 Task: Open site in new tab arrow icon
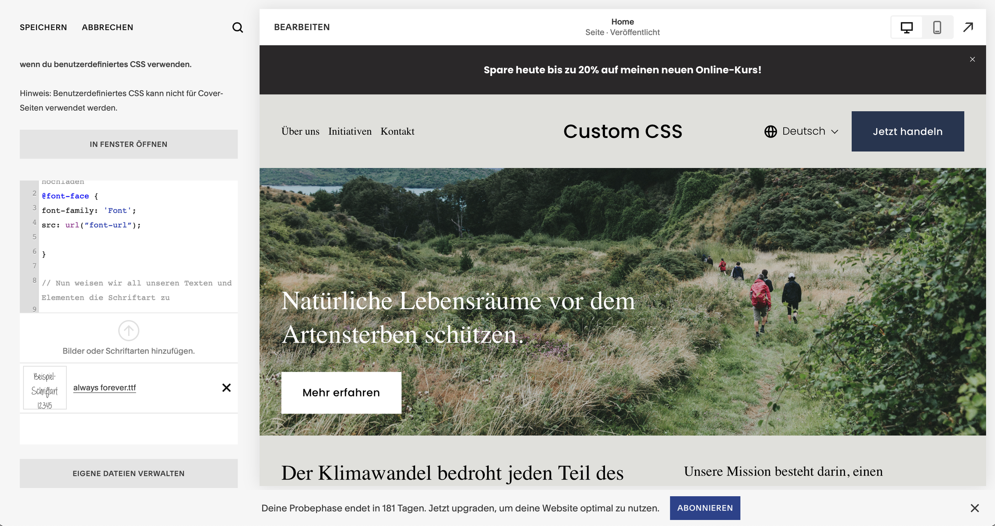tap(968, 27)
